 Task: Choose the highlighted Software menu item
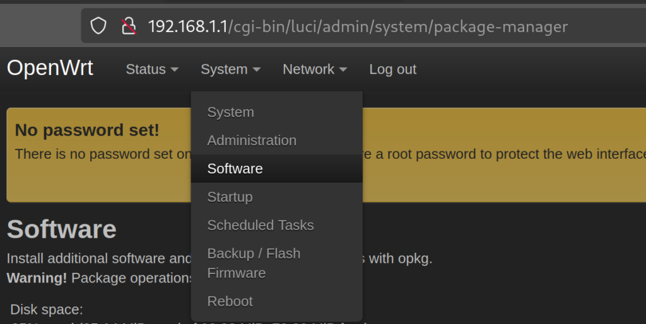235,169
